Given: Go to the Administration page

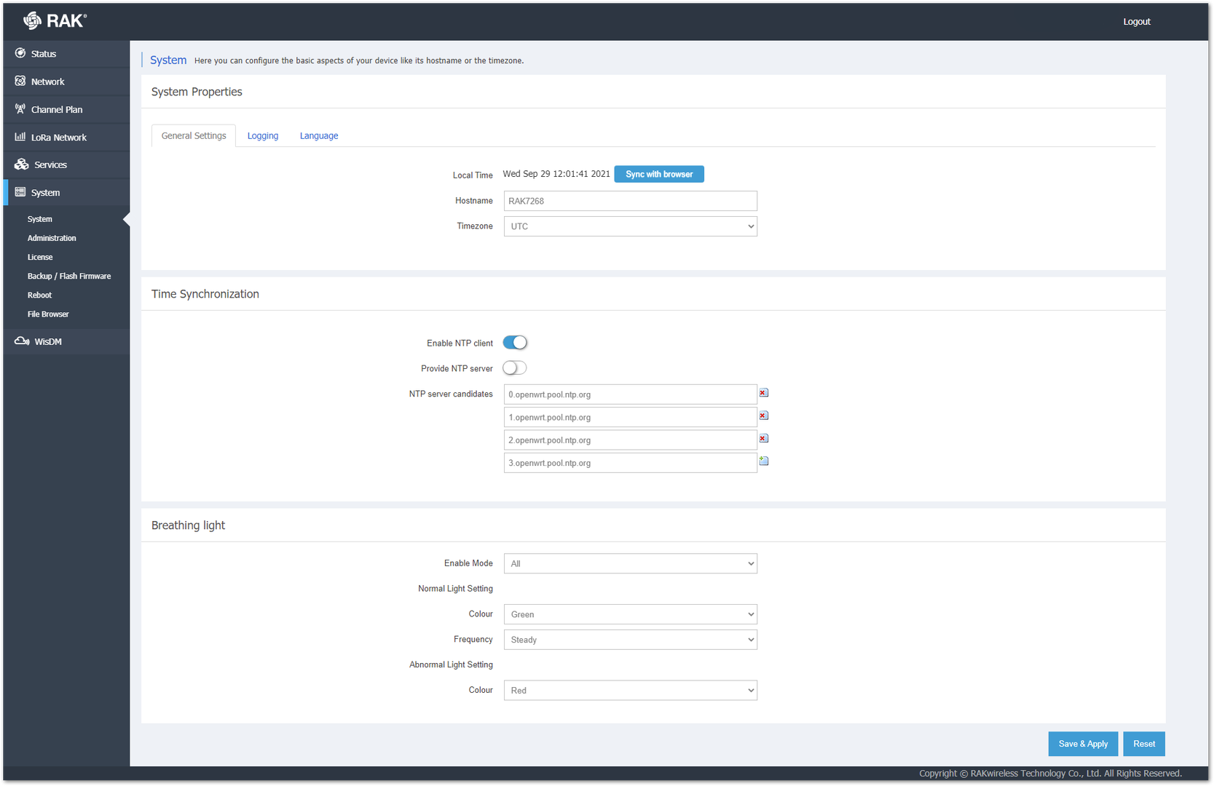Looking at the screenshot, I should point(52,238).
